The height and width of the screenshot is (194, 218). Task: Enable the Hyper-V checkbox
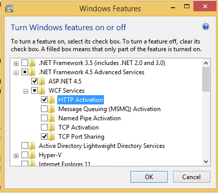(25, 155)
